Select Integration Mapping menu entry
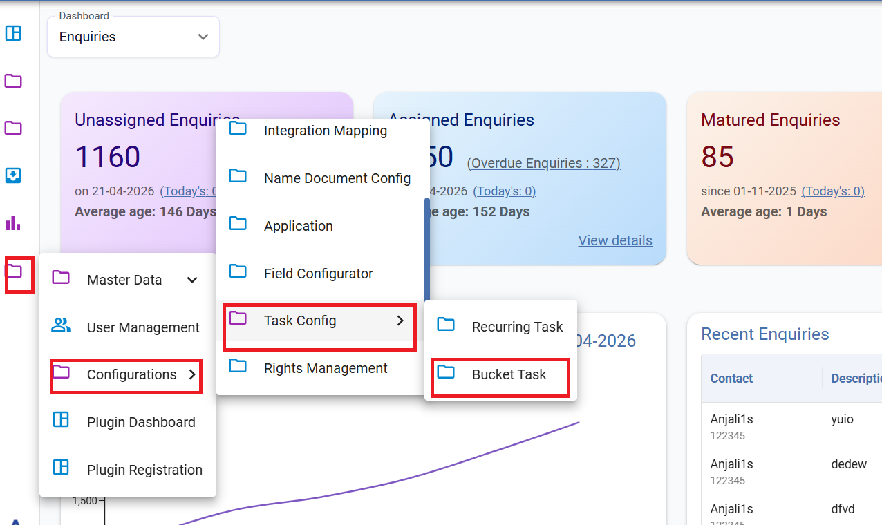This screenshot has width=882, height=525. pos(319,131)
